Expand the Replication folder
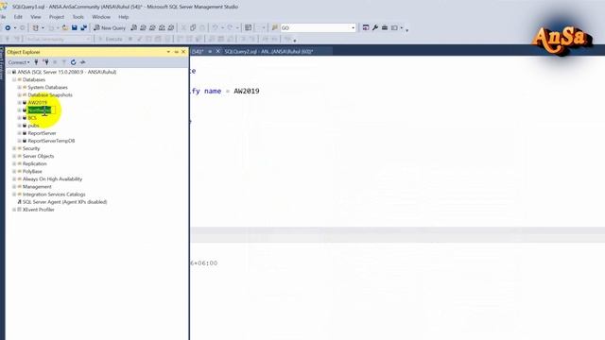The width and height of the screenshot is (605, 340). 14,163
